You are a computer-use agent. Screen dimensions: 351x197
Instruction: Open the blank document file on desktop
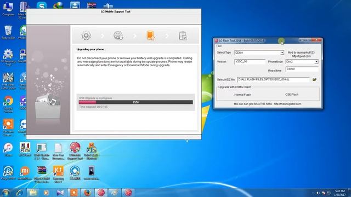pyautogui.click(x=58, y=152)
